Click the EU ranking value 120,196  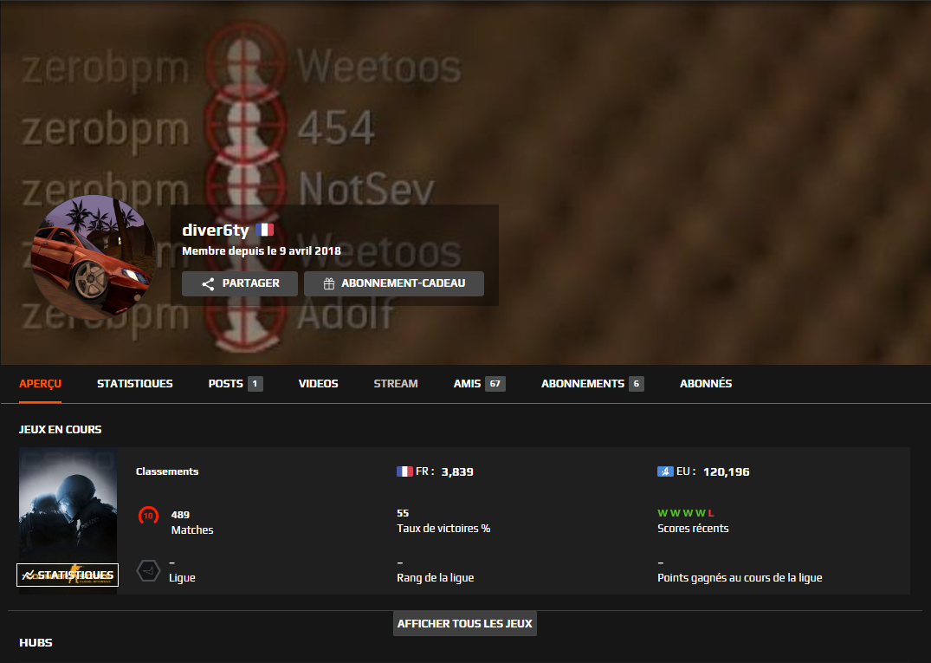[726, 471]
